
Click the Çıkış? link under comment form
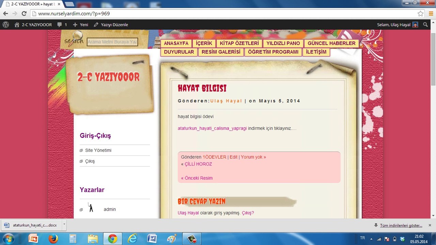[x=248, y=213]
